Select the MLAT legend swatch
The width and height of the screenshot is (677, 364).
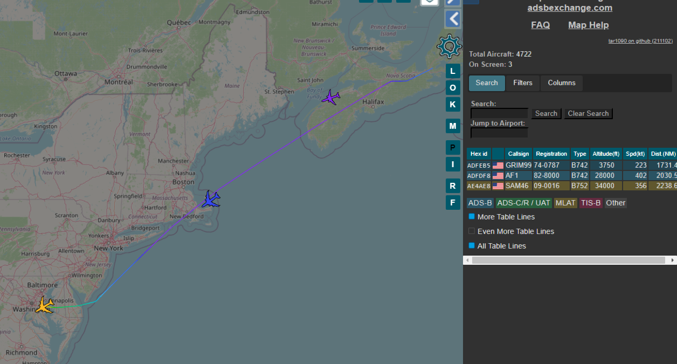[x=565, y=203]
